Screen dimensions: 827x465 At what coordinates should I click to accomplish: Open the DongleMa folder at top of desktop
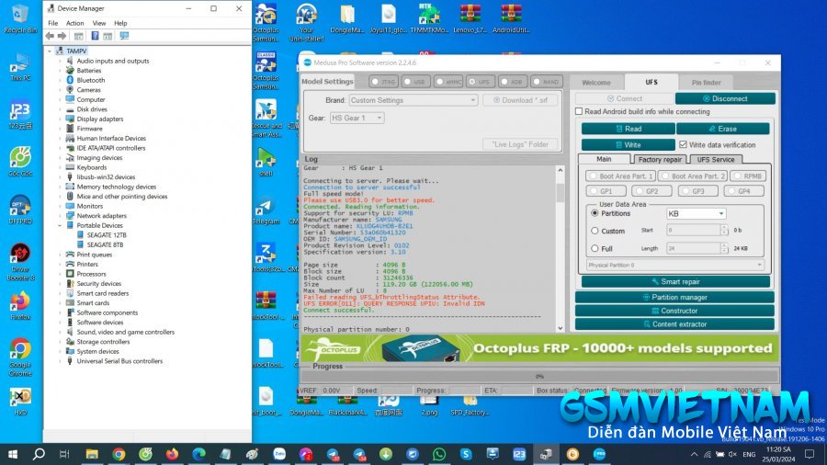[347, 18]
